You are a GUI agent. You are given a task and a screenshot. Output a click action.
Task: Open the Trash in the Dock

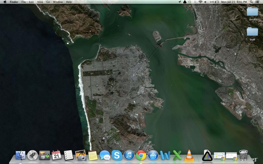(243, 155)
